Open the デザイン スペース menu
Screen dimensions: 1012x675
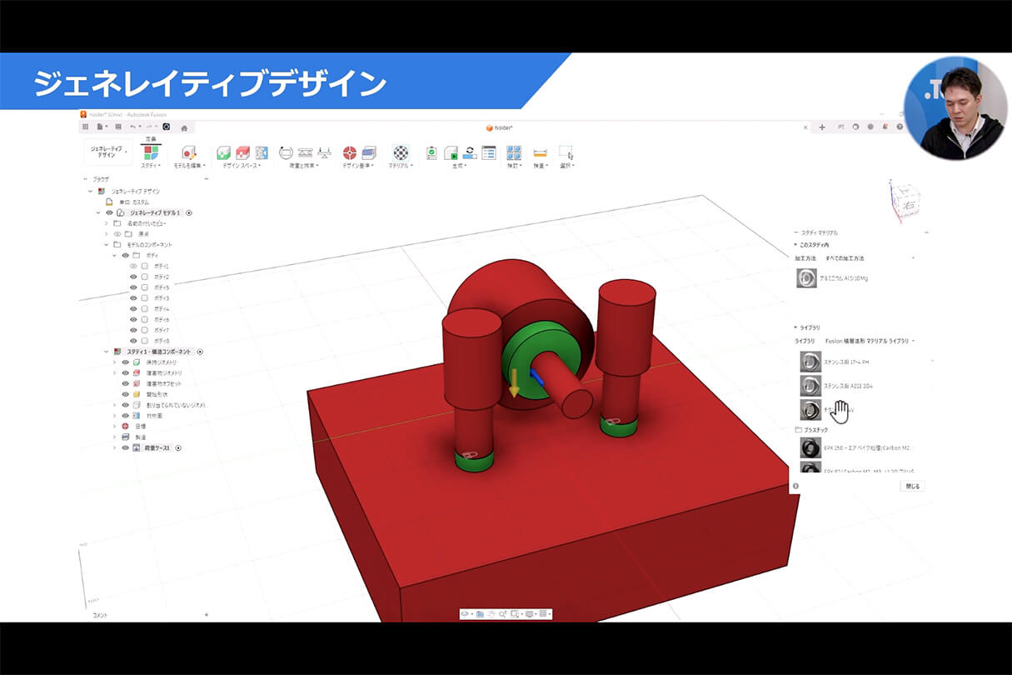[242, 166]
